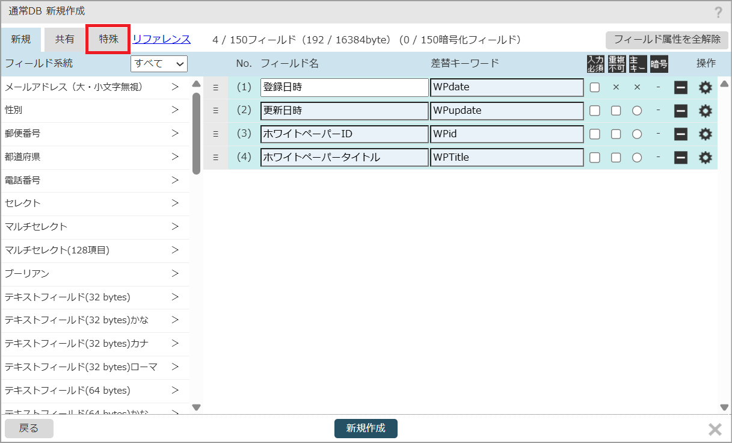The image size is (732, 443).
Task: Click gear settings icon for 登録日時 row
Action: click(x=705, y=87)
